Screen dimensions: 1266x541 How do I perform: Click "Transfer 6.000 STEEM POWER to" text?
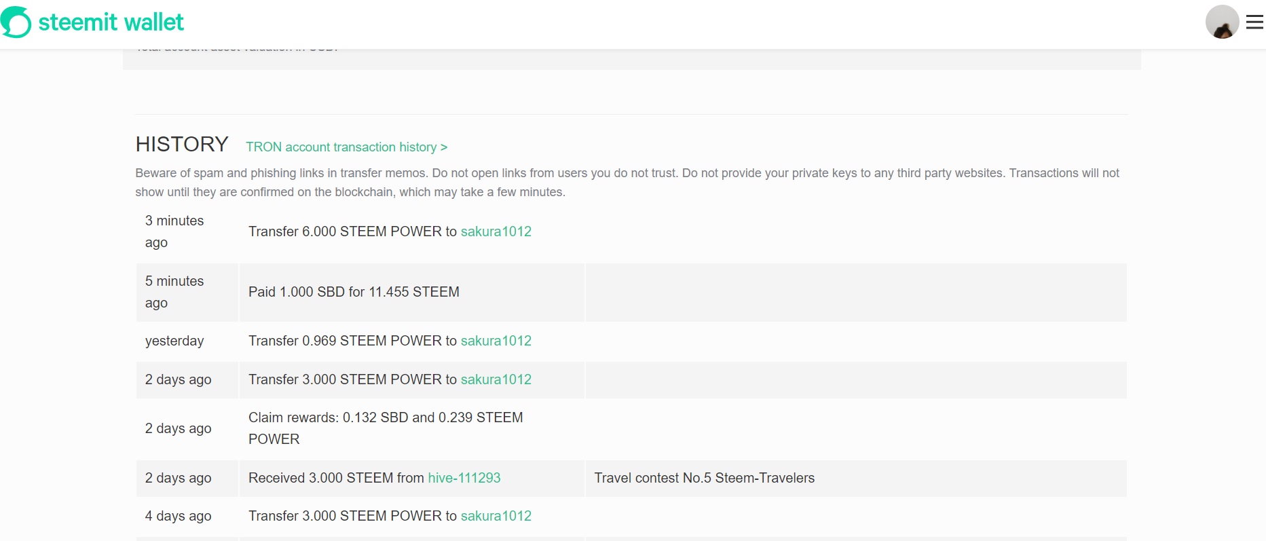(352, 231)
